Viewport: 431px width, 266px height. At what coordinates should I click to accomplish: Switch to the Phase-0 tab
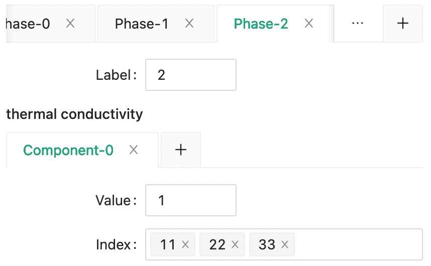(x=28, y=23)
